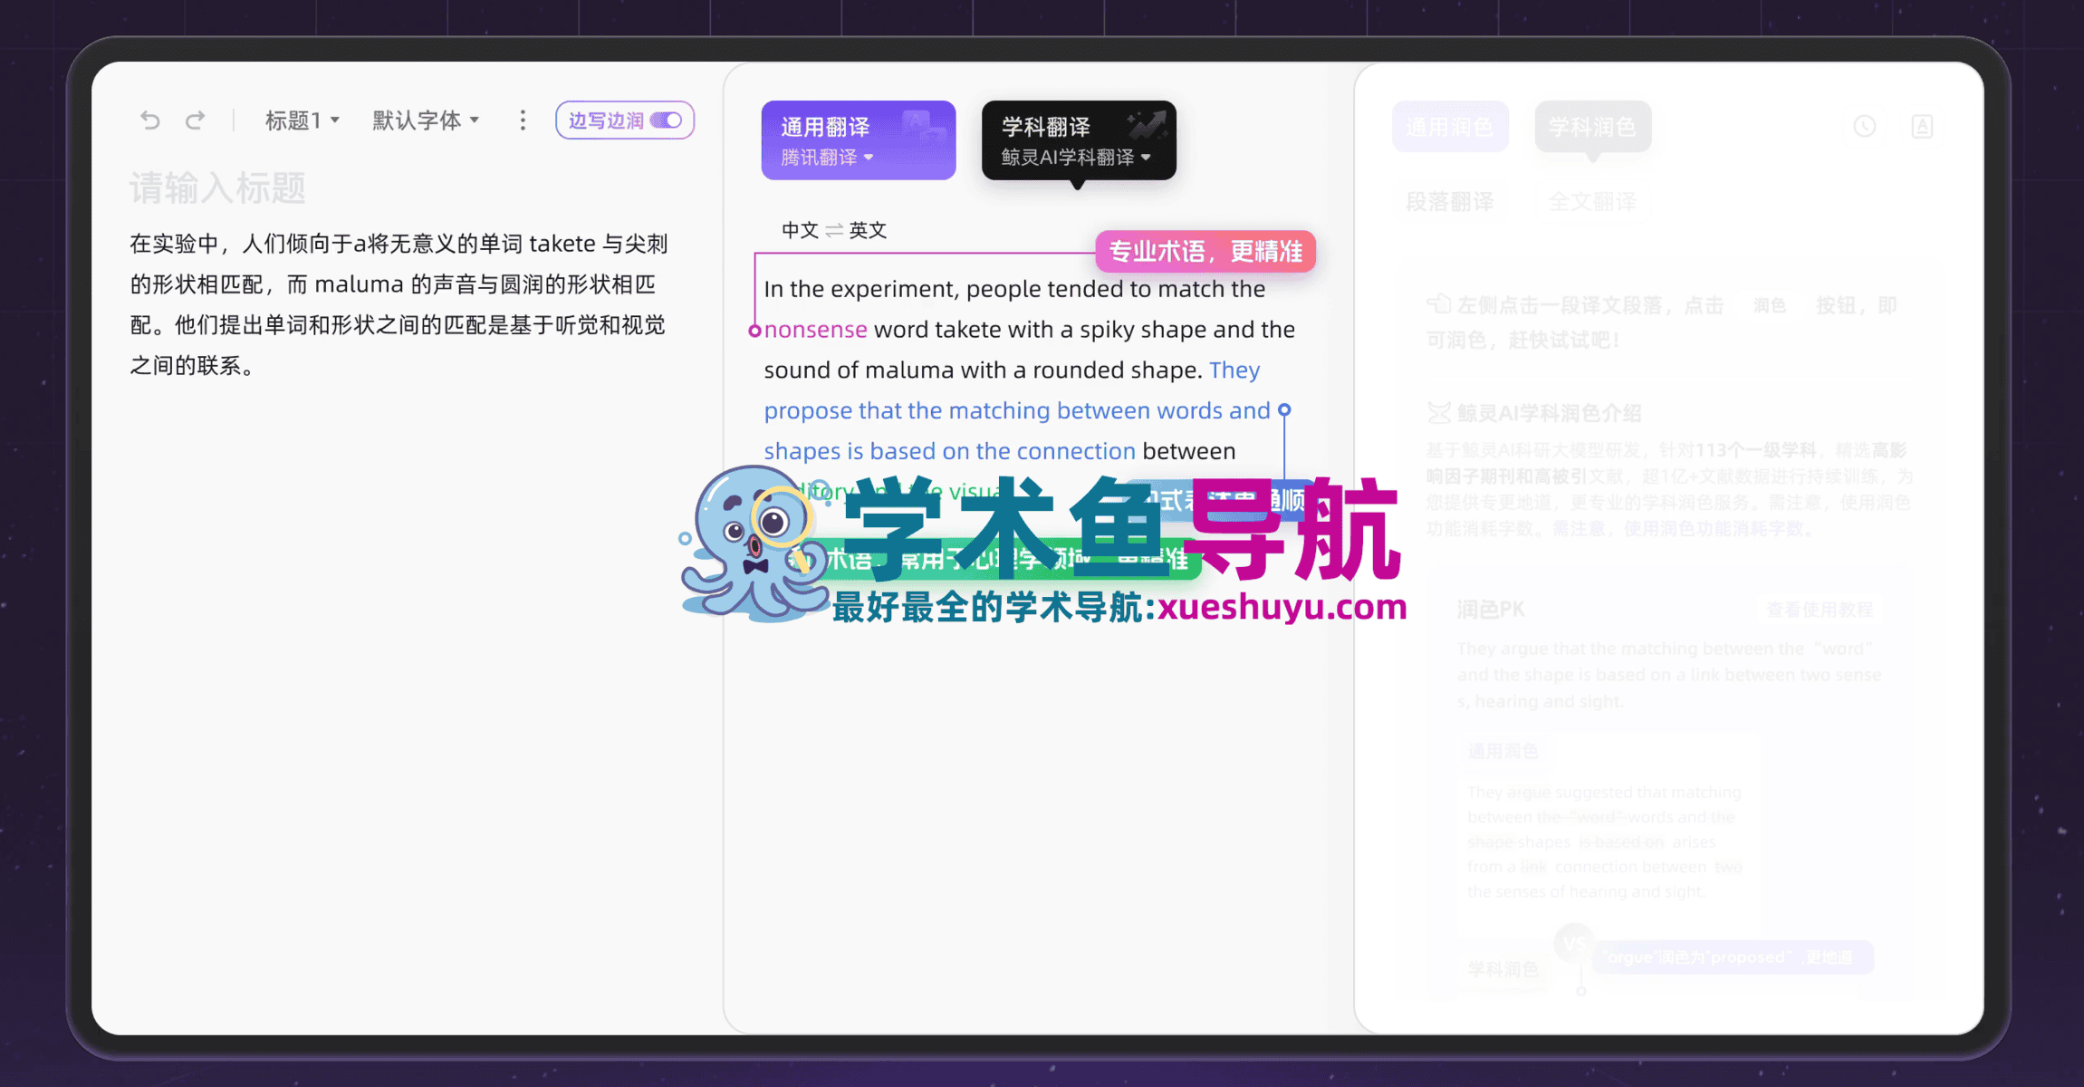Switch to the 通用润色 tab

tap(1449, 127)
